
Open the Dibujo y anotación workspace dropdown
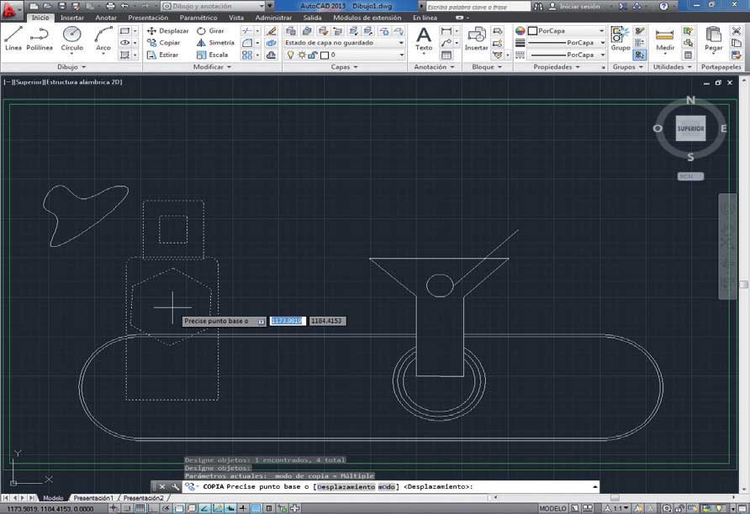[214, 6]
